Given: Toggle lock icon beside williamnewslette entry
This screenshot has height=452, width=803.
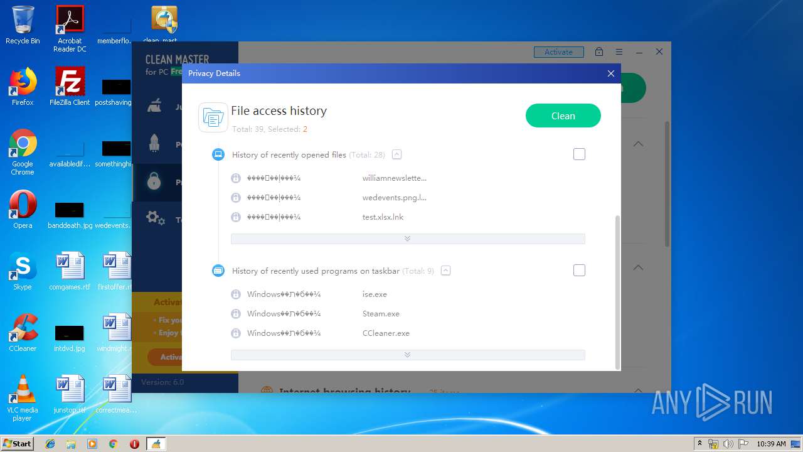Looking at the screenshot, I should 236,178.
